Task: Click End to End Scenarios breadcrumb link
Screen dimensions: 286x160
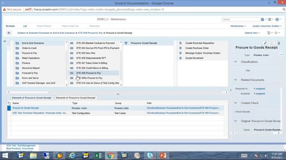Action: coord(63,33)
